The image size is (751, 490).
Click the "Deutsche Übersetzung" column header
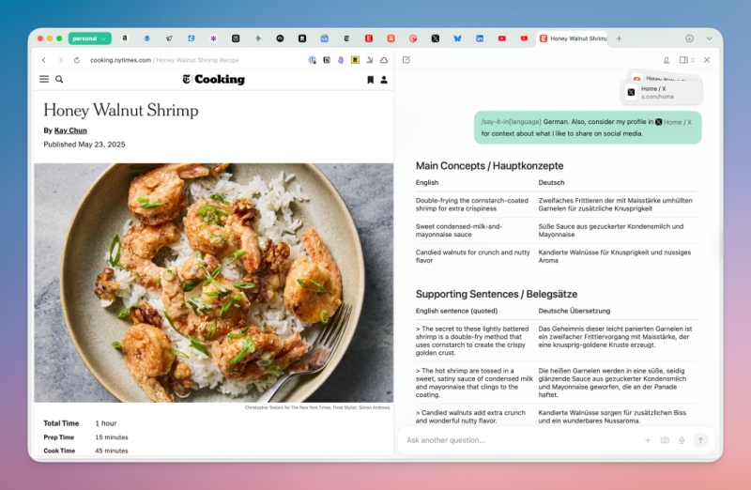(x=574, y=311)
